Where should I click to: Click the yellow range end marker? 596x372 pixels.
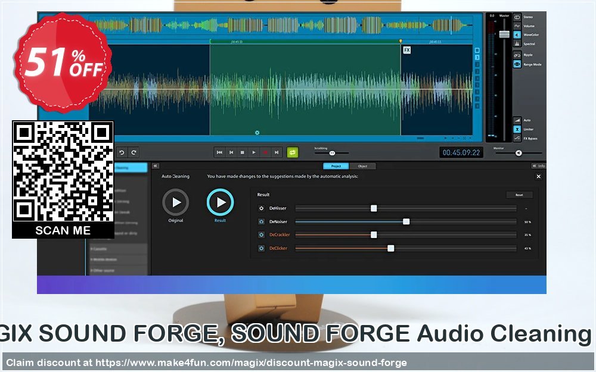click(401, 41)
